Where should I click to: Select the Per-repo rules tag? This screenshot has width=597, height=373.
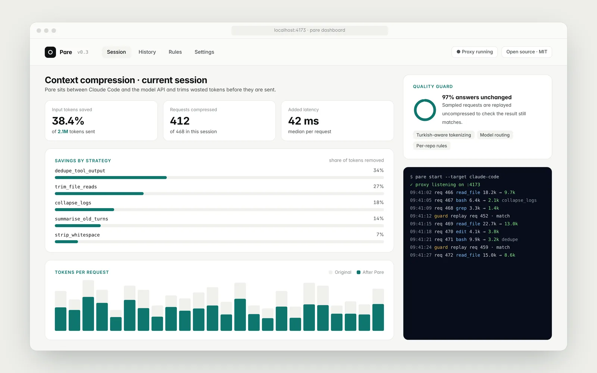pyautogui.click(x=432, y=146)
